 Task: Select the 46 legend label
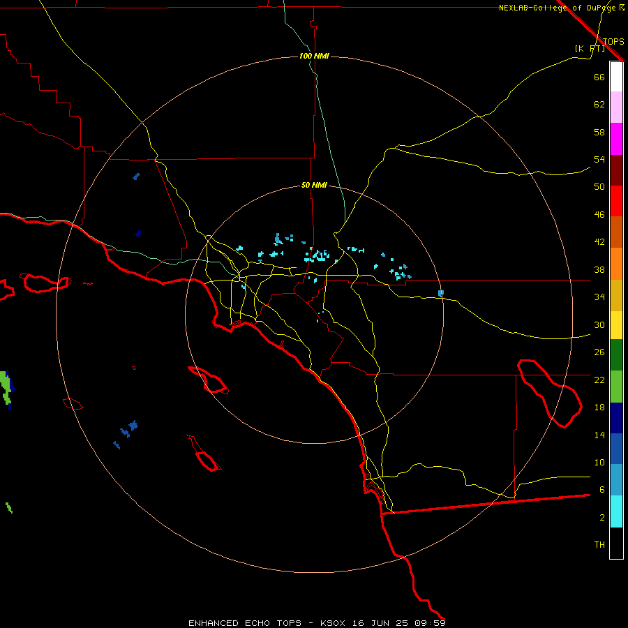599,215
